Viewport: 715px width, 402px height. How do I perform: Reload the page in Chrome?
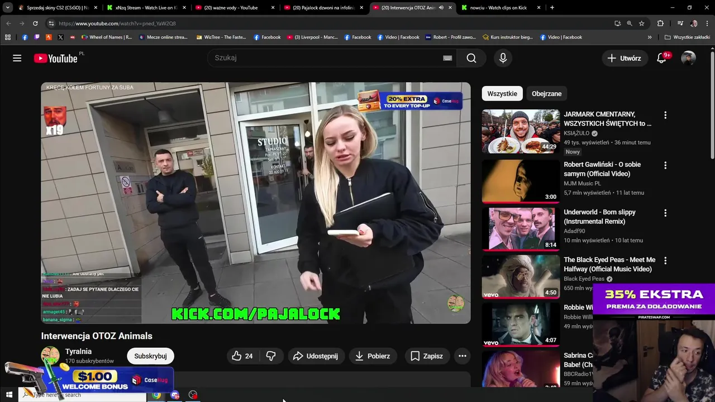(x=35, y=23)
